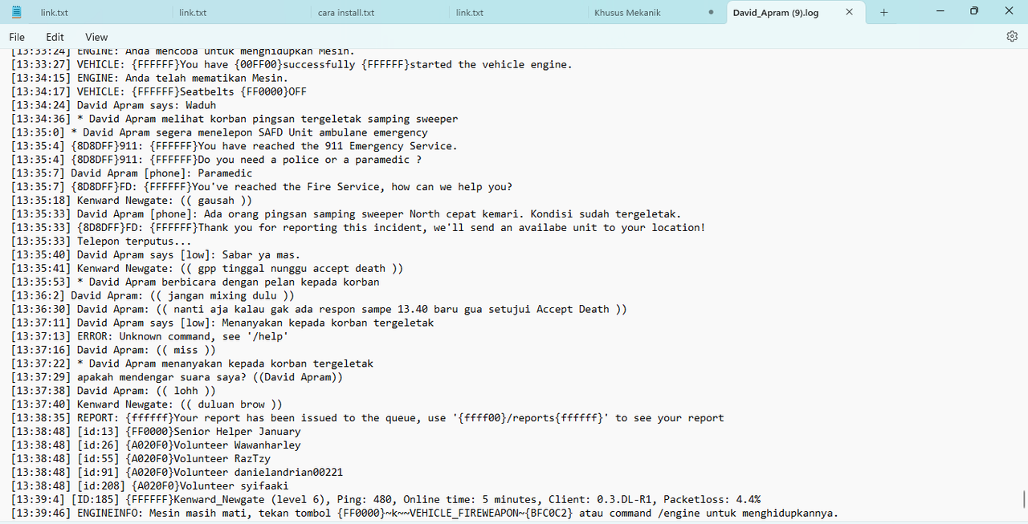Click the line '(( jangan mixing dulu ))'
The width and height of the screenshot is (1028, 524).
click(153, 296)
